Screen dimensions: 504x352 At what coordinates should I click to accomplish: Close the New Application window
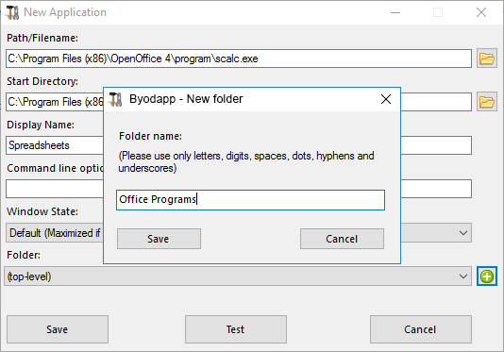tap(481, 12)
